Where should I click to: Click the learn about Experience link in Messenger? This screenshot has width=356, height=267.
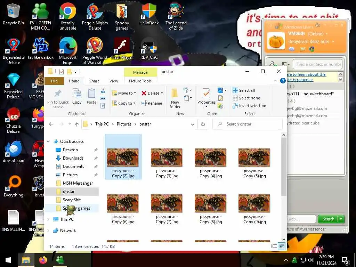[x=307, y=77]
